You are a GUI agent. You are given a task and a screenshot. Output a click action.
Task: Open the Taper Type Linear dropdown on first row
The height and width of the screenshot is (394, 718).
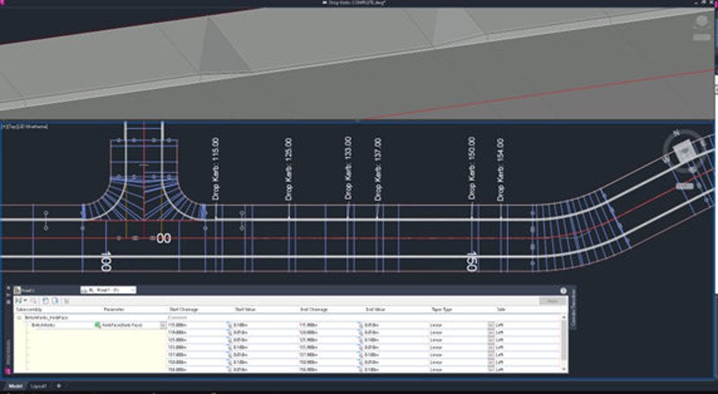(x=490, y=324)
